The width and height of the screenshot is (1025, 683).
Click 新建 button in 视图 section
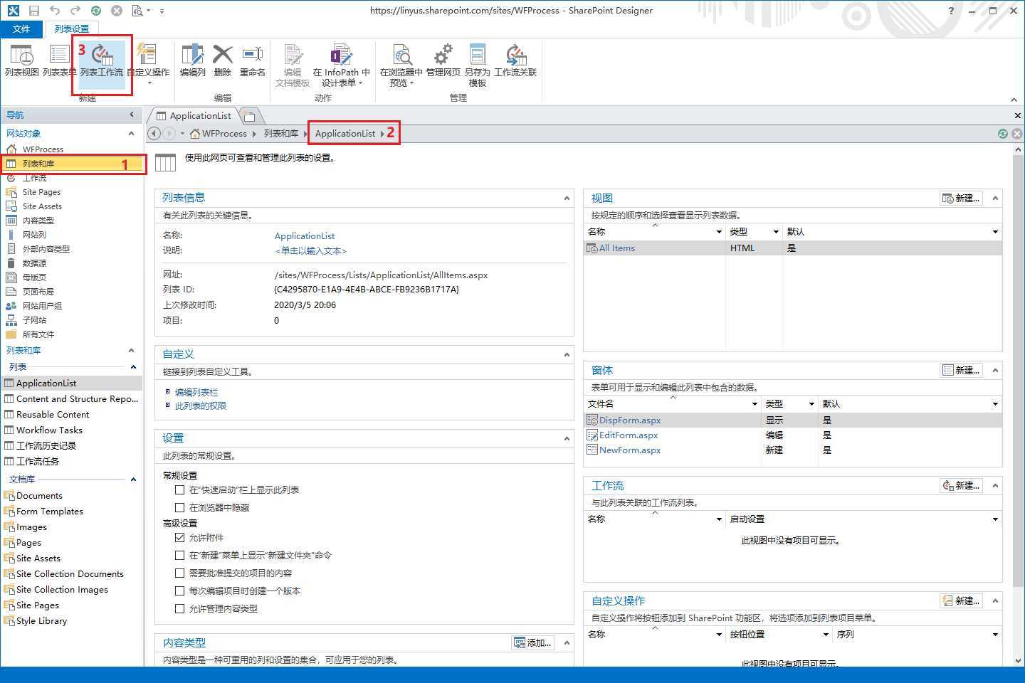962,198
